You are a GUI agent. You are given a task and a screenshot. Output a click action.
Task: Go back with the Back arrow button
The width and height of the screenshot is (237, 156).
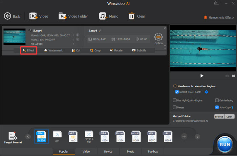tap(12, 16)
